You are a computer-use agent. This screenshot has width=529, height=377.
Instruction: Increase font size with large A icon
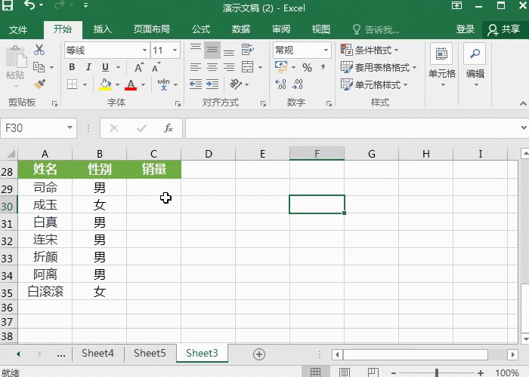click(x=139, y=67)
